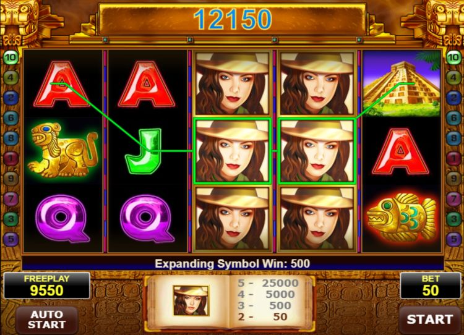This screenshot has width=464, height=335.
Task: Select payline 2 marker on right side
Action: point(453,98)
